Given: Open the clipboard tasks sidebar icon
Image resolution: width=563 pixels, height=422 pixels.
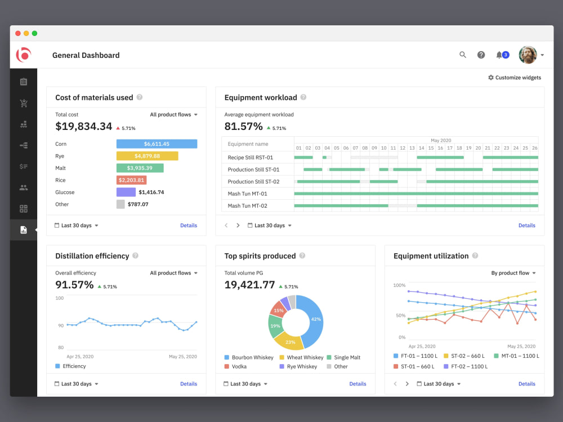Looking at the screenshot, I should tap(24, 82).
